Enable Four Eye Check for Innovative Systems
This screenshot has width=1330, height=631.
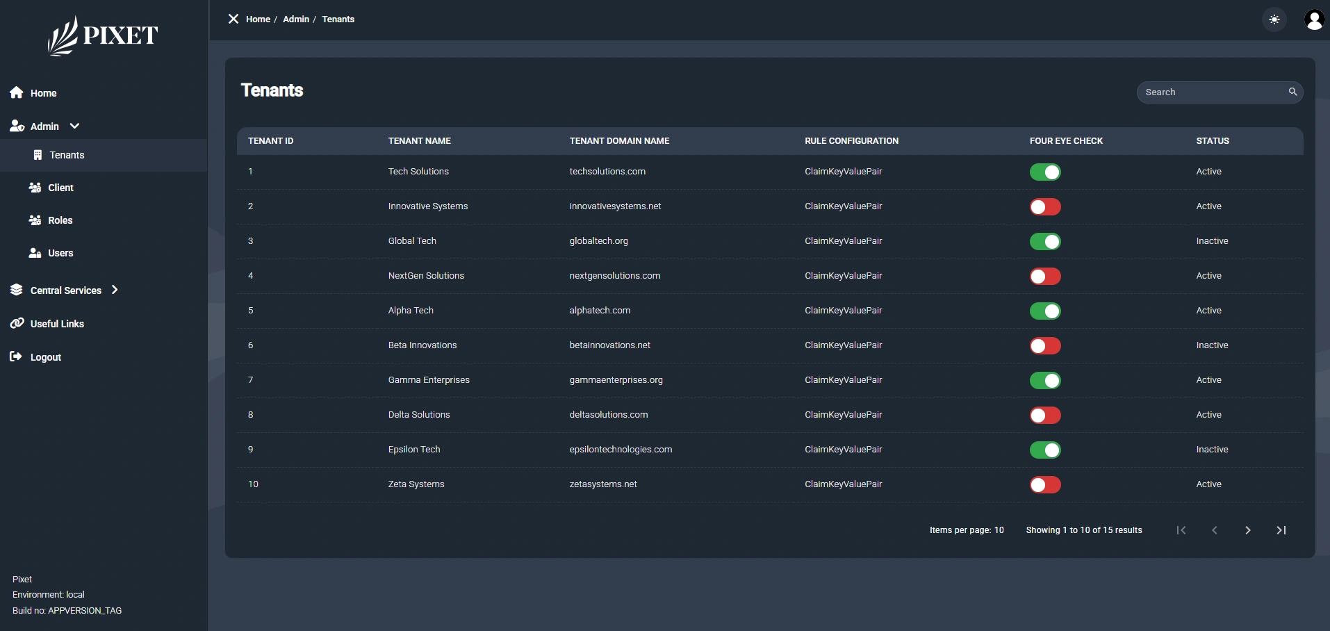[1044, 207]
